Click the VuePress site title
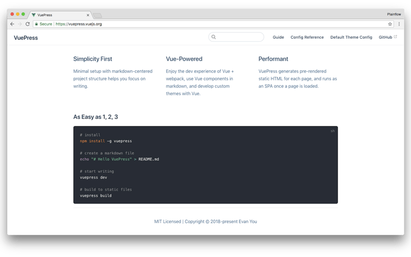411x257 pixels. 26,38
